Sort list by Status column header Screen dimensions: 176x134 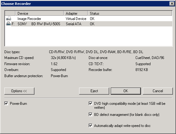(x=130, y=13)
